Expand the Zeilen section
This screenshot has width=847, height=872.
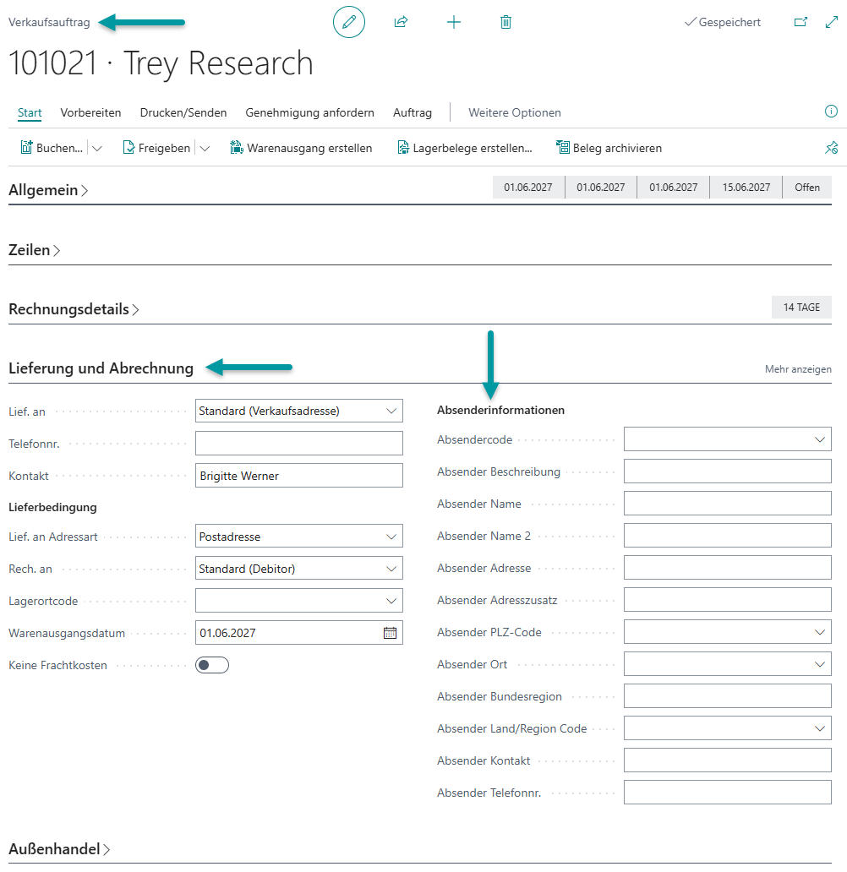tap(34, 250)
